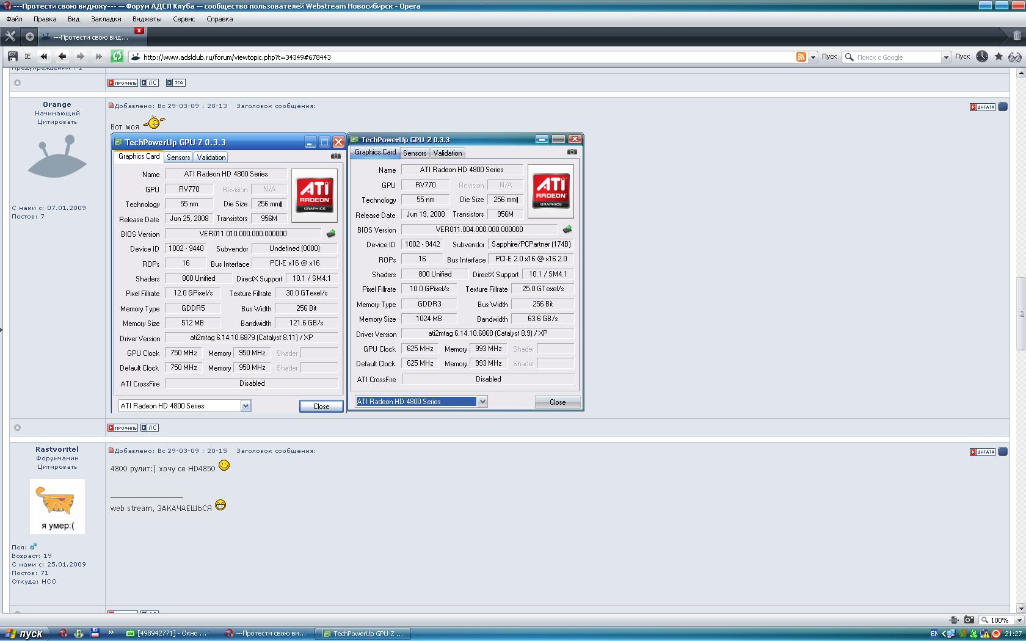1026x641 pixels.
Task: Click Rastvoritel's cat avatar image
Action: click(x=57, y=507)
